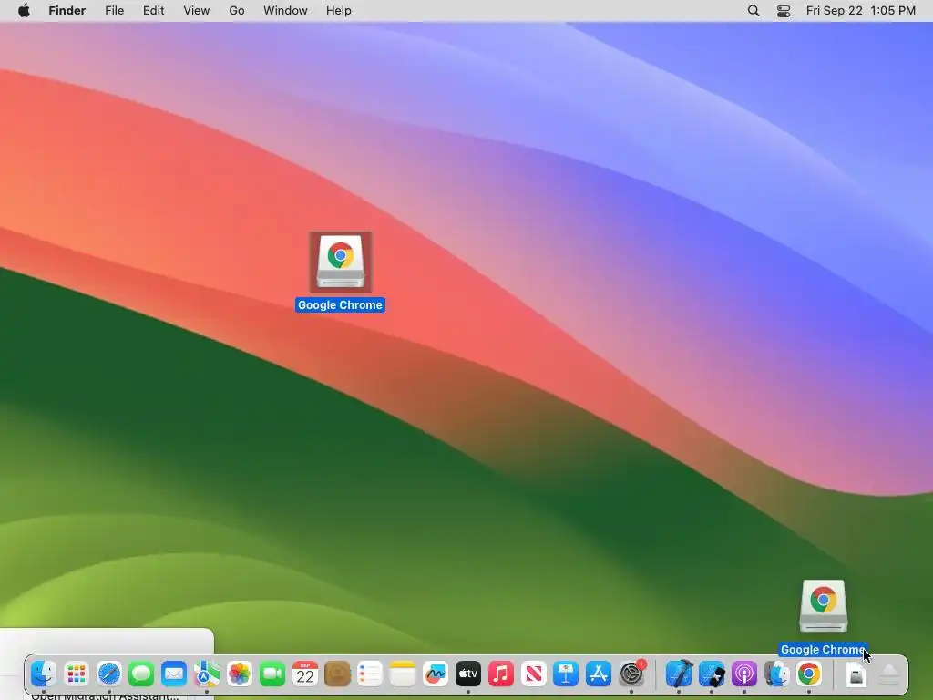Open Control Center in the menu bar
Screen dimensions: 933x700
coord(784,11)
